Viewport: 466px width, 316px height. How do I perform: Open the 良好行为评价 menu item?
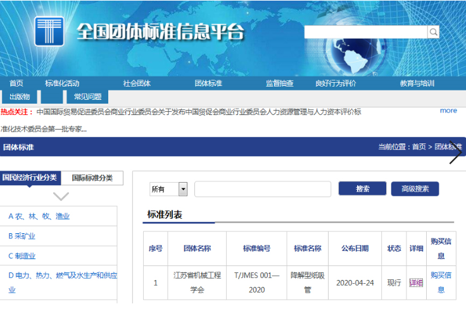[x=336, y=83]
